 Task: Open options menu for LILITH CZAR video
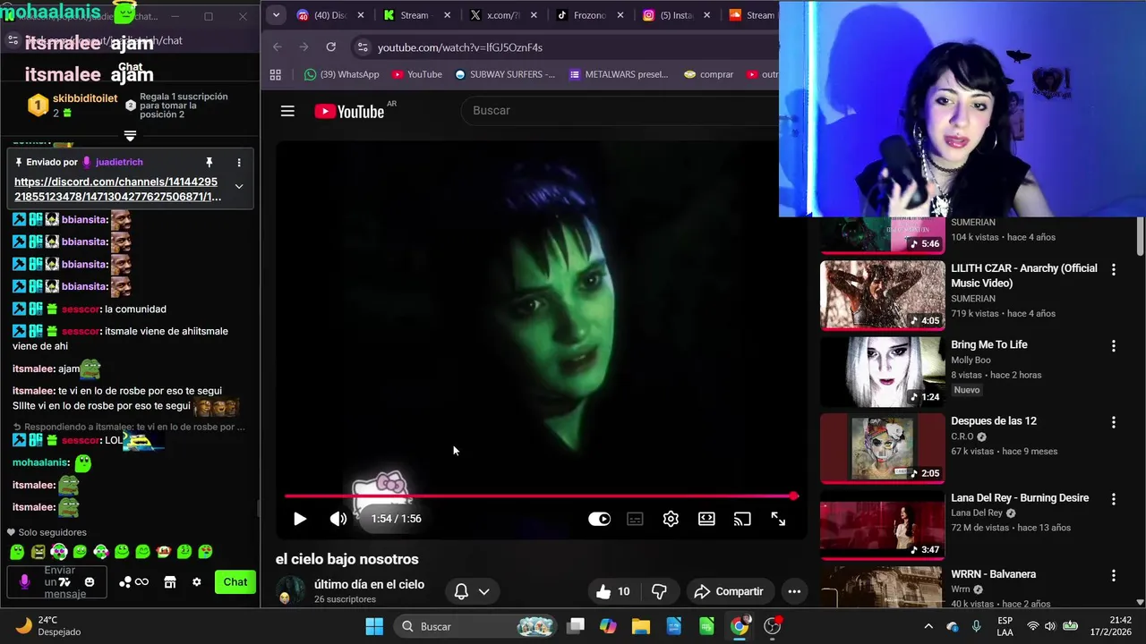pos(1114,269)
